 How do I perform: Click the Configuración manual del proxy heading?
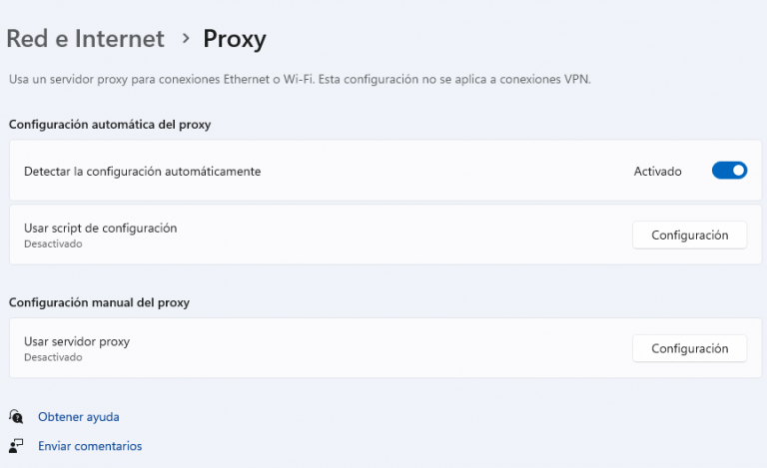(x=99, y=302)
